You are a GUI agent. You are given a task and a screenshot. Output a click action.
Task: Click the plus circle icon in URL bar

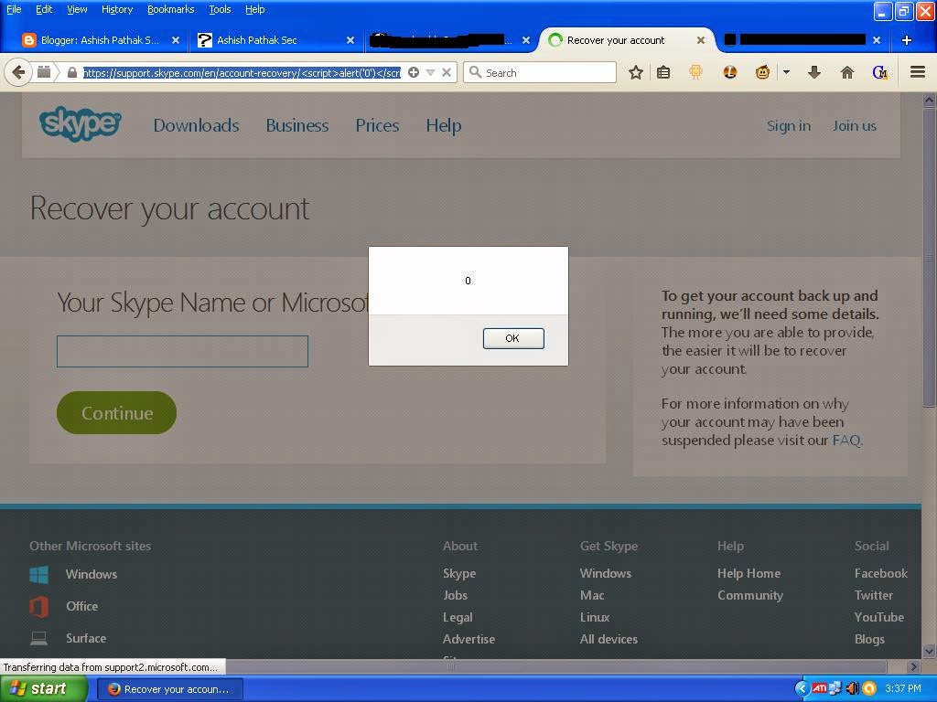(x=413, y=72)
